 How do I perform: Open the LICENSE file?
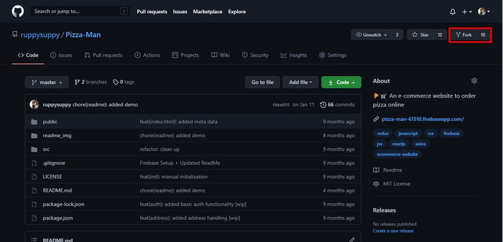pyautogui.click(x=52, y=177)
